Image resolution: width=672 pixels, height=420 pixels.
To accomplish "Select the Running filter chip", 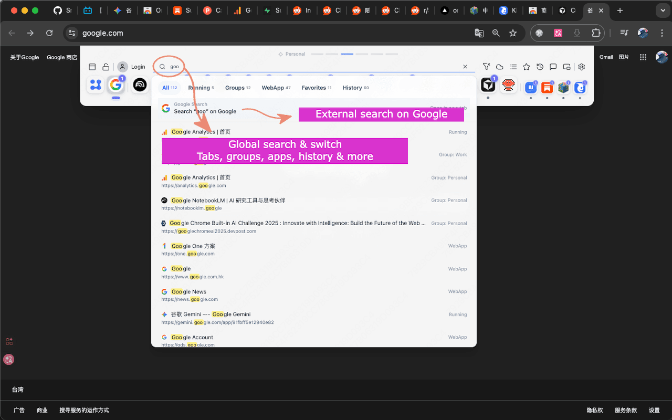I will (x=201, y=88).
